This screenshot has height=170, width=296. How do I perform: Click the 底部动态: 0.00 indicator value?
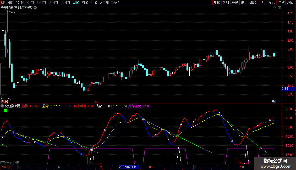84,106
